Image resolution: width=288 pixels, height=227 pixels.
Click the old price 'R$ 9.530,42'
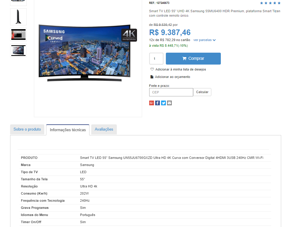point(163,25)
